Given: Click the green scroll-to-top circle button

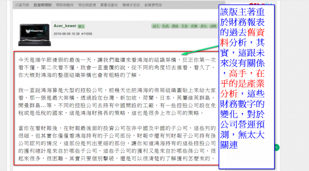Looking at the screenshot, I should pos(277,147).
